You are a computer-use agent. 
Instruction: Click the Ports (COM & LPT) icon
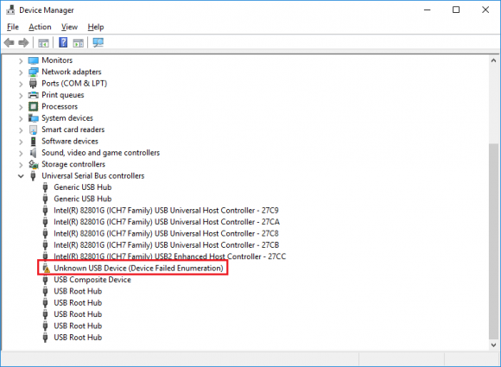pyautogui.click(x=33, y=84)
